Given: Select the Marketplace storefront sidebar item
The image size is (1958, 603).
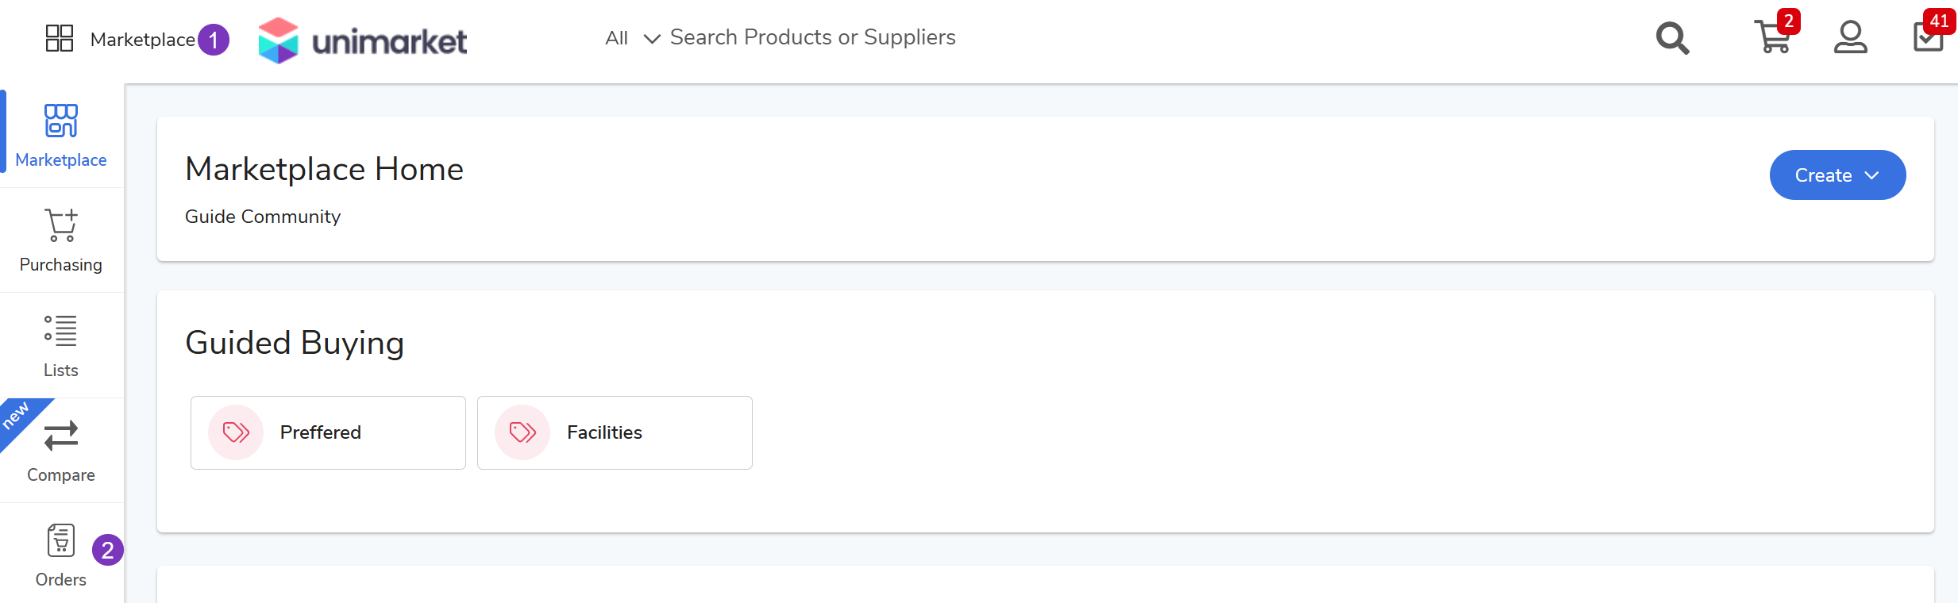Looking at the screenshot, I should (61, 136).
